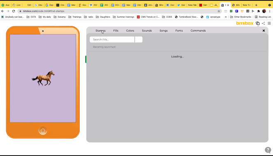Open the stamps finder icon next to the logo
Screen dimensions: 273x156
pos(258,23)
